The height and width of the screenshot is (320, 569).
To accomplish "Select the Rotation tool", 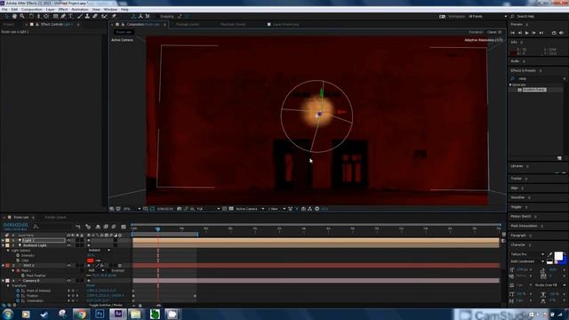I will pos(31,16).
